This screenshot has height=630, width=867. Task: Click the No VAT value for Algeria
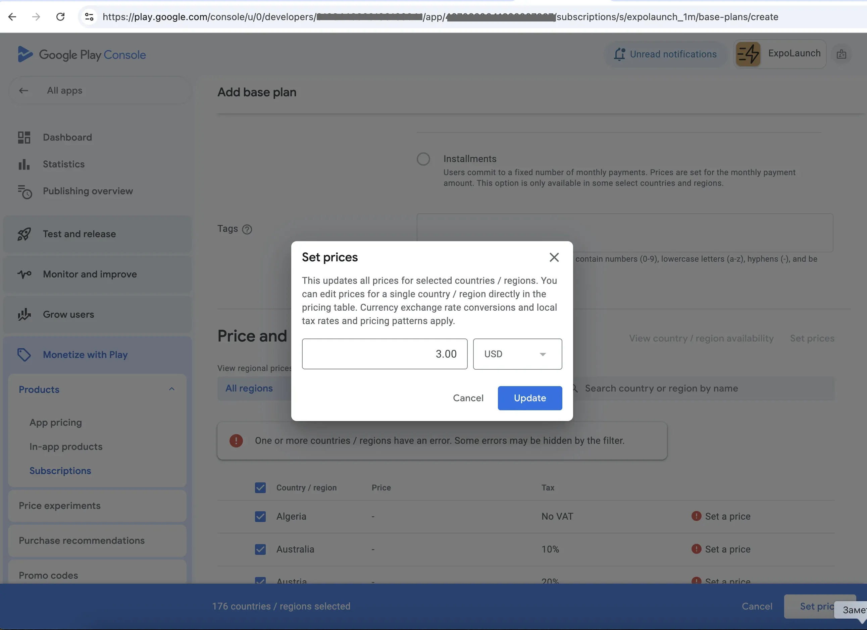tap(557, 517)
